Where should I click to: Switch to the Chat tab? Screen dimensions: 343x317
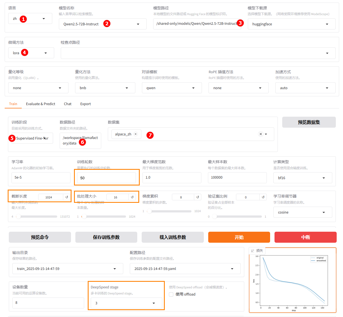[x=68, y=104]
